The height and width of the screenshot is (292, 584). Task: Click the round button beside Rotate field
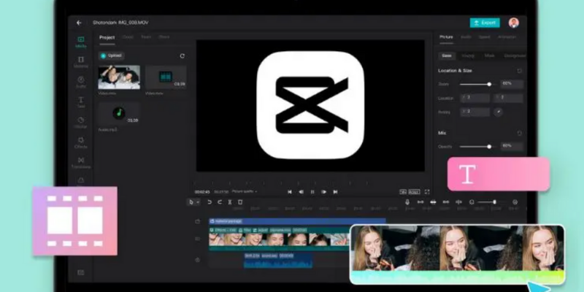[498, 112]
